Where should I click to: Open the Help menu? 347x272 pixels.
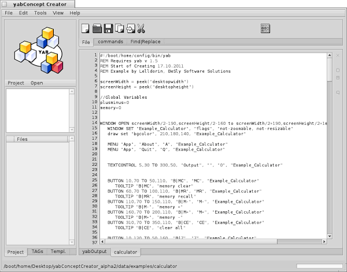75,12
